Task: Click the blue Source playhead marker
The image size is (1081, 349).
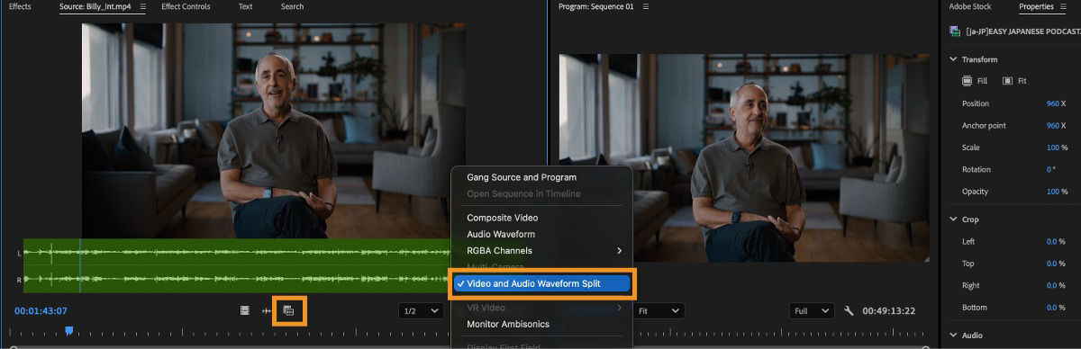Action: click(x=68, y=331)
